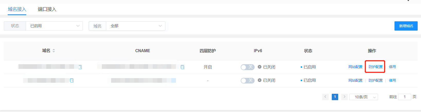Switch to the 域名接入 tab

pos(17,9)
